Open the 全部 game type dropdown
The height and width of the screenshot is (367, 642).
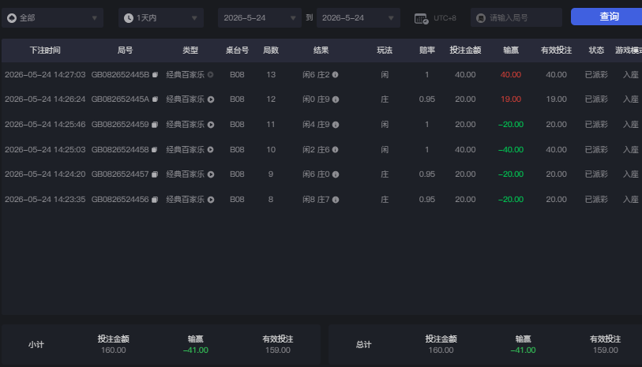(52, 18)
